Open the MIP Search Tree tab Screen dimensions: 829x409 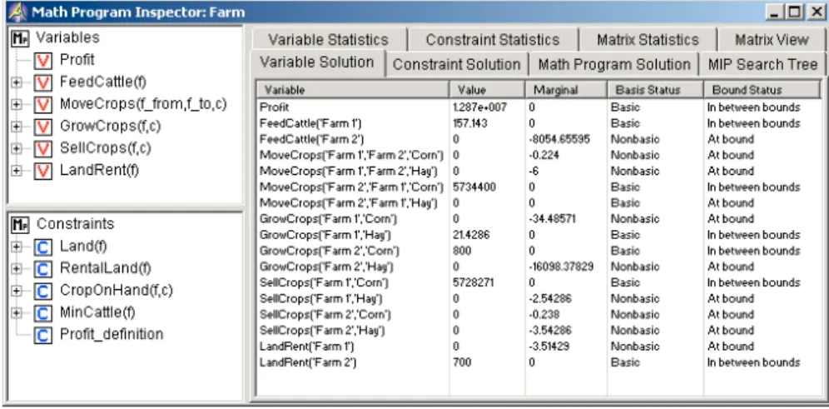pos(763,65)
